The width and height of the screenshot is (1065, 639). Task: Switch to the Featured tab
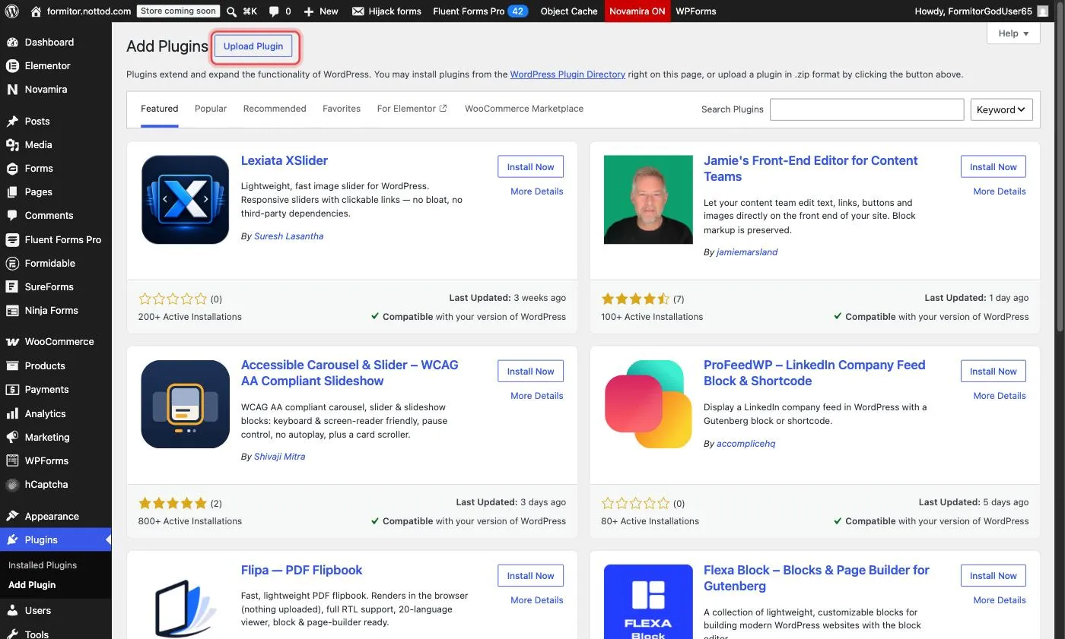160,109
